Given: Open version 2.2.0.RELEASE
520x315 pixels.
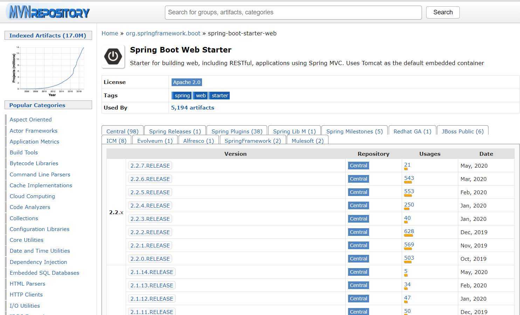Looking at the screenshot, I should [x=150, y=259].
